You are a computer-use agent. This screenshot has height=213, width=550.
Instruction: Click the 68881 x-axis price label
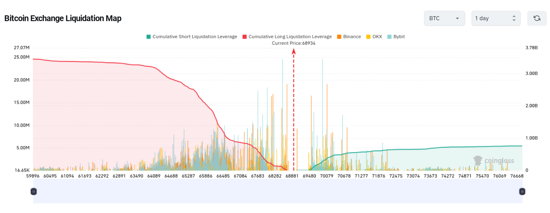(x=292, y=176)
